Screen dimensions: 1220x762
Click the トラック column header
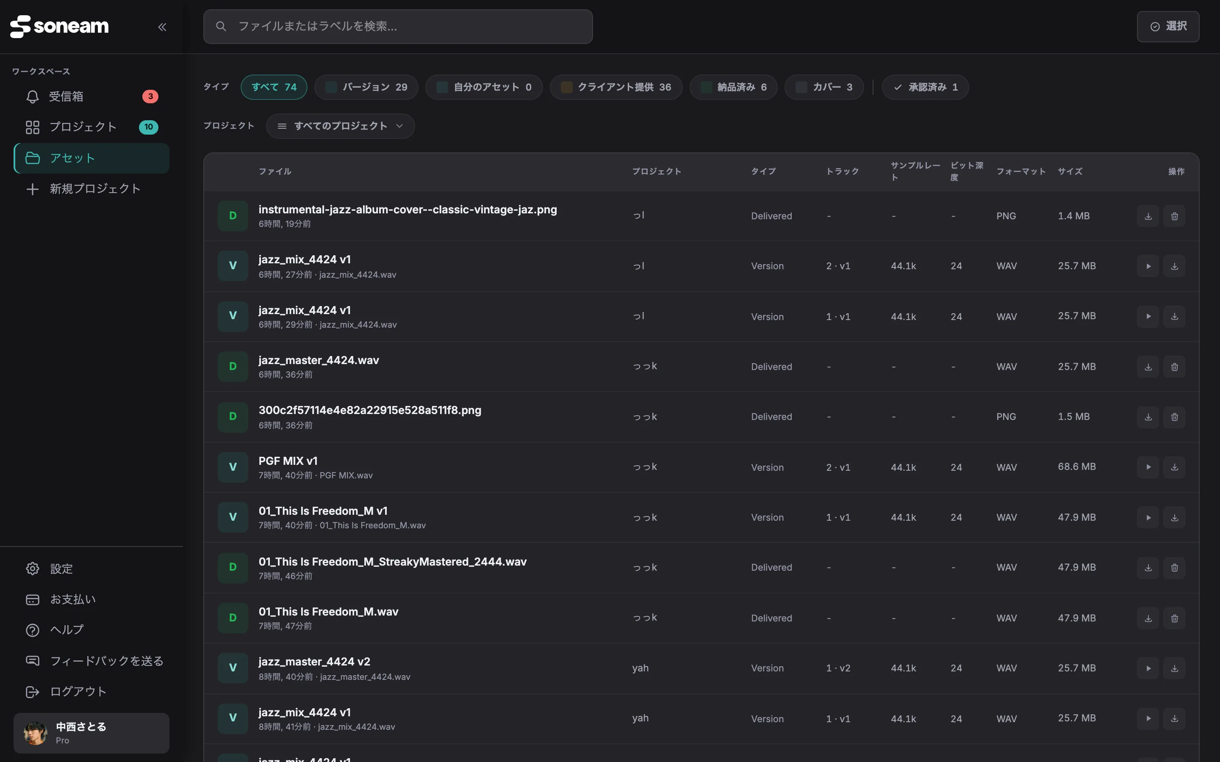(842, 172)
